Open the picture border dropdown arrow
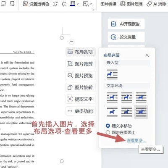168x168 pixels. (78, 4)
